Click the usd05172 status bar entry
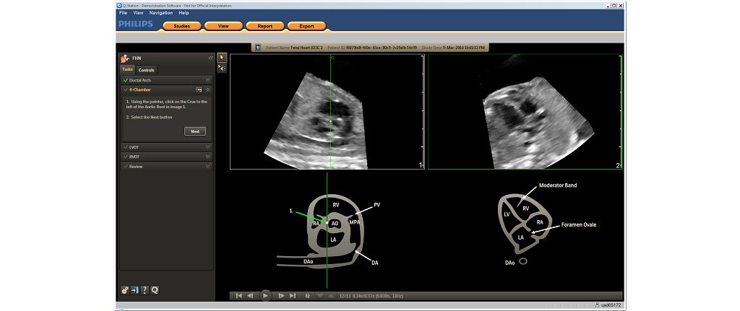Image resolution: width=740 pixels, height=311 pixels. point(610,305)
